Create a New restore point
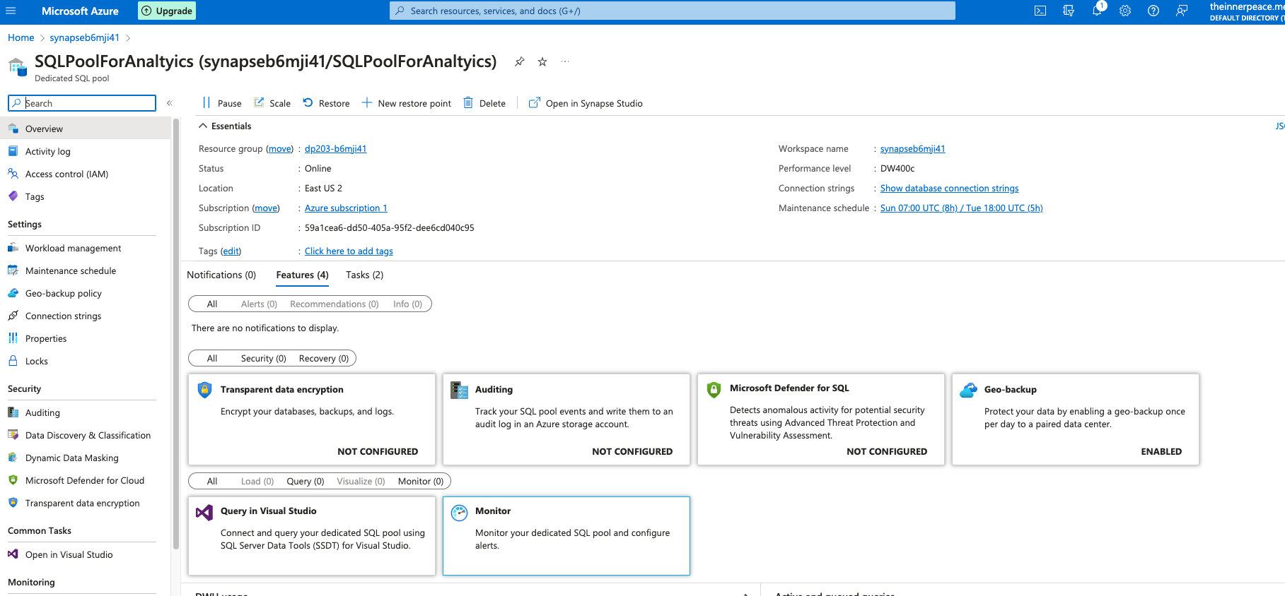 point(407,103)
